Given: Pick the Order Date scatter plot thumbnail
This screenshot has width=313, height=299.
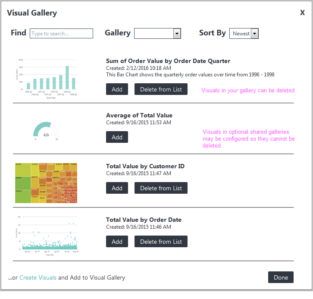Looking at the screenshot, I should pos(47,236).
